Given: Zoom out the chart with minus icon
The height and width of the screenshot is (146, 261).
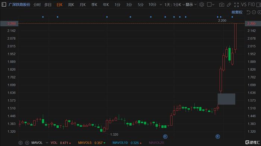Looking at the screenshot, I should pos(254,12).
